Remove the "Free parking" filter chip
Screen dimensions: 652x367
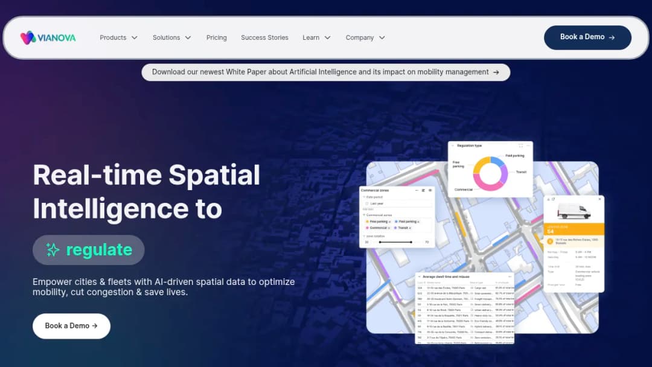(x=389, y=222)
